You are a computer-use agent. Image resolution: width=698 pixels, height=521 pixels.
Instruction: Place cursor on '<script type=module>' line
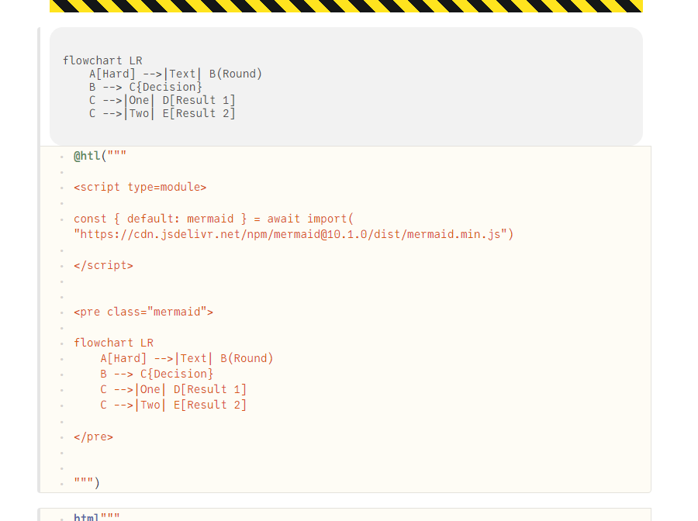140,188
